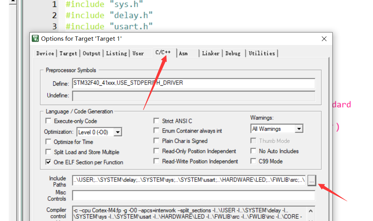Enable Execute-only Code checkbox
Screen dimensions: 373x221
click(x=48, y=121)
